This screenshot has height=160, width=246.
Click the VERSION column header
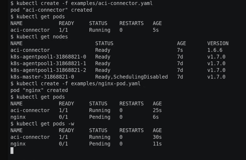click(x=218, y=43)
